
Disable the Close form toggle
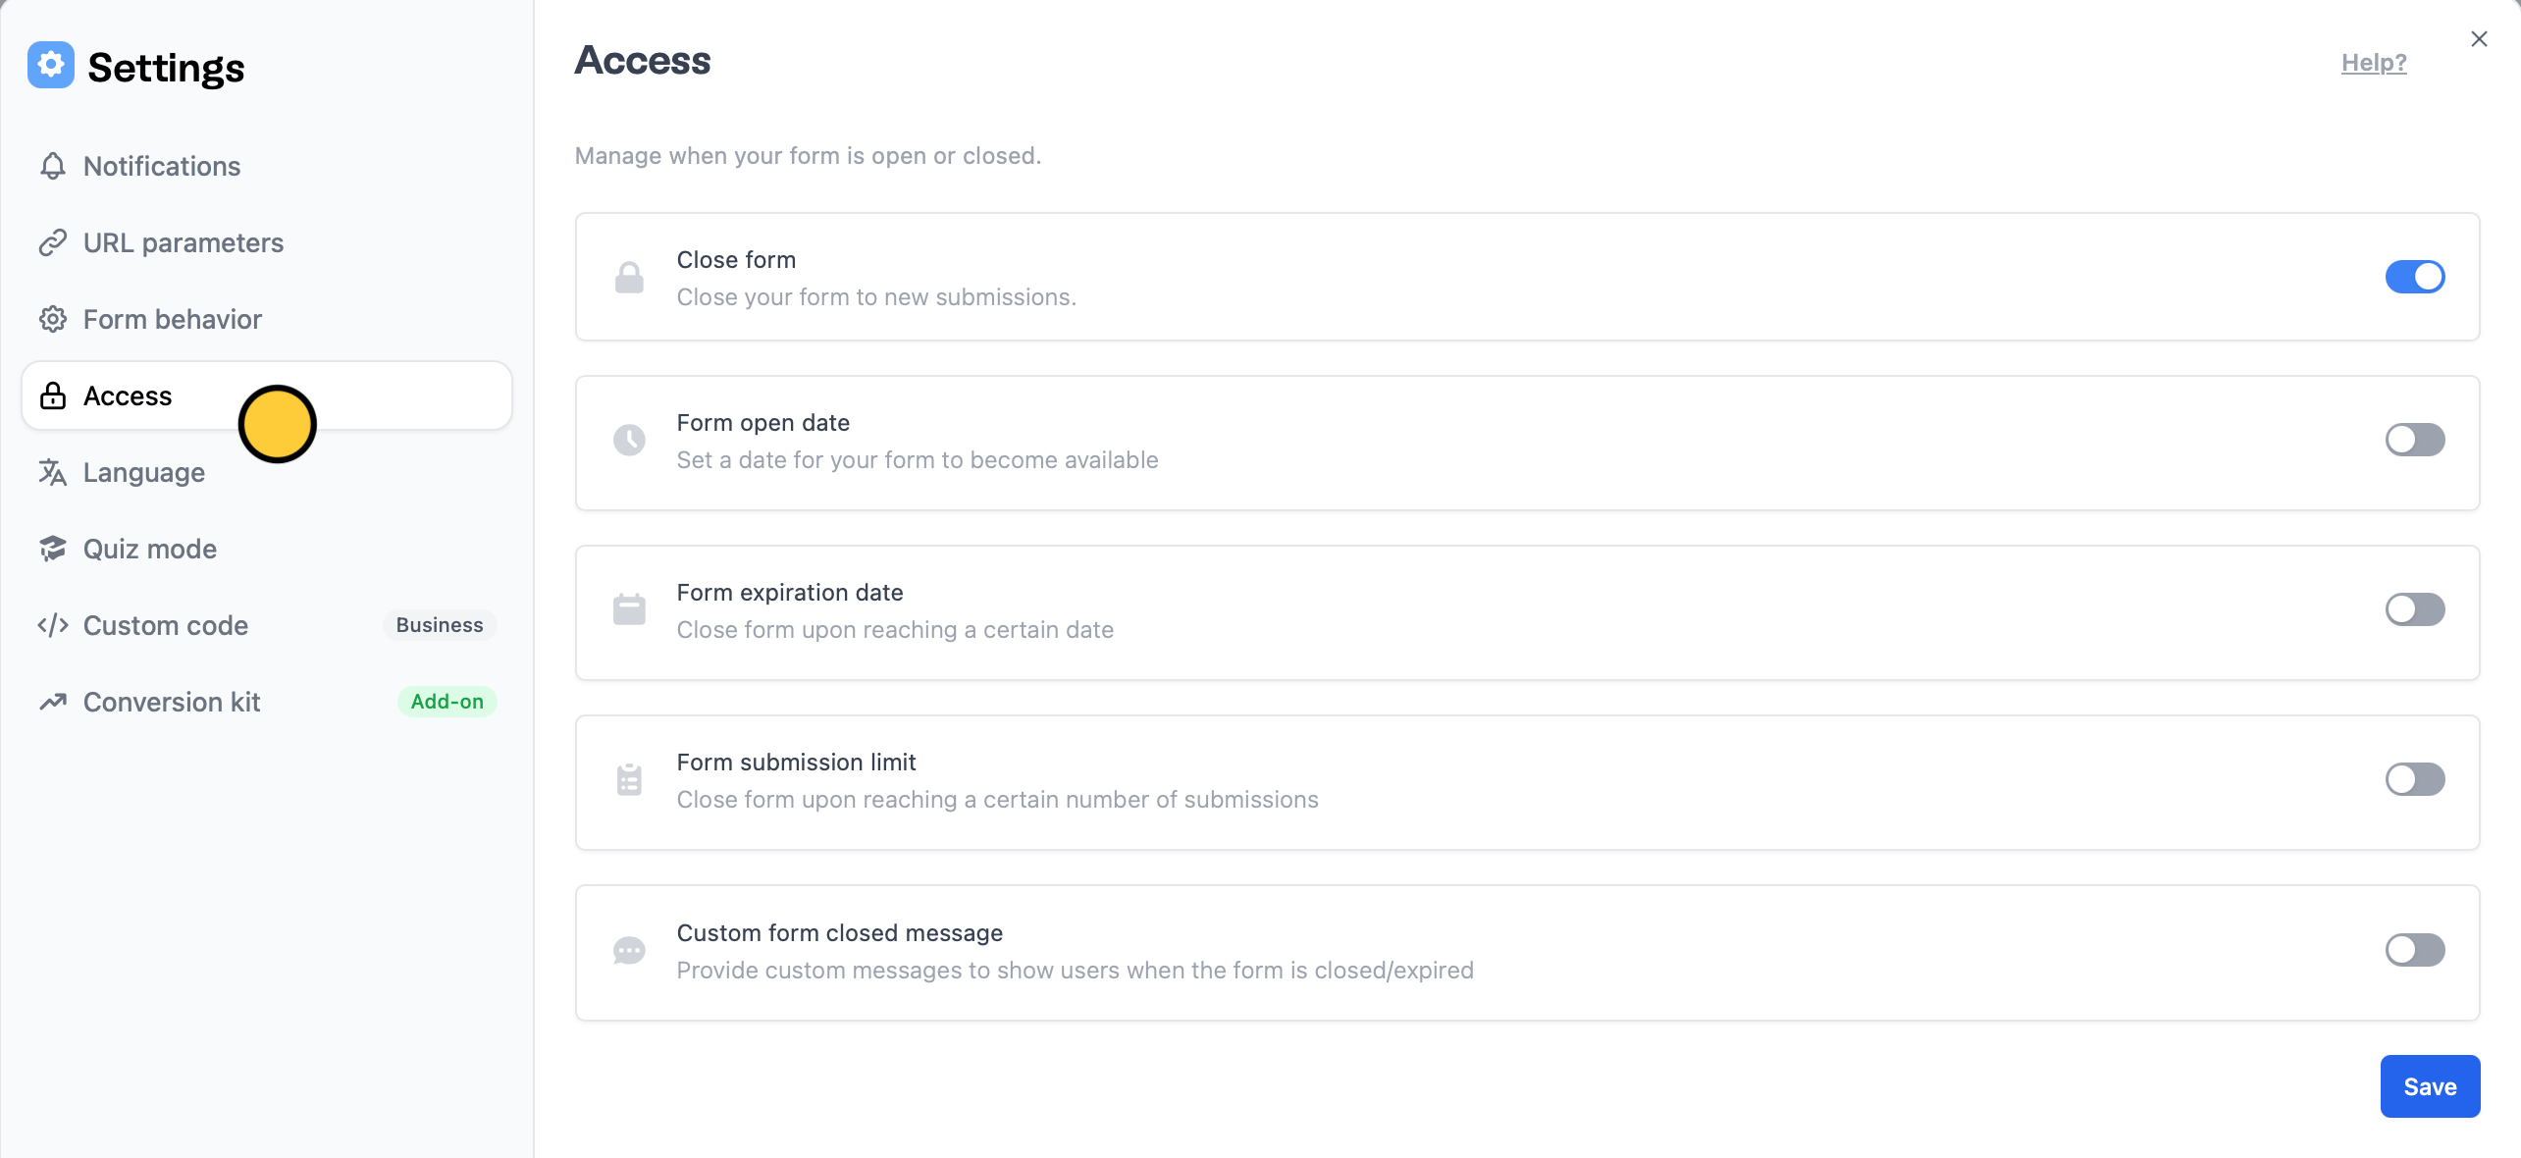tap(2415, 277)
